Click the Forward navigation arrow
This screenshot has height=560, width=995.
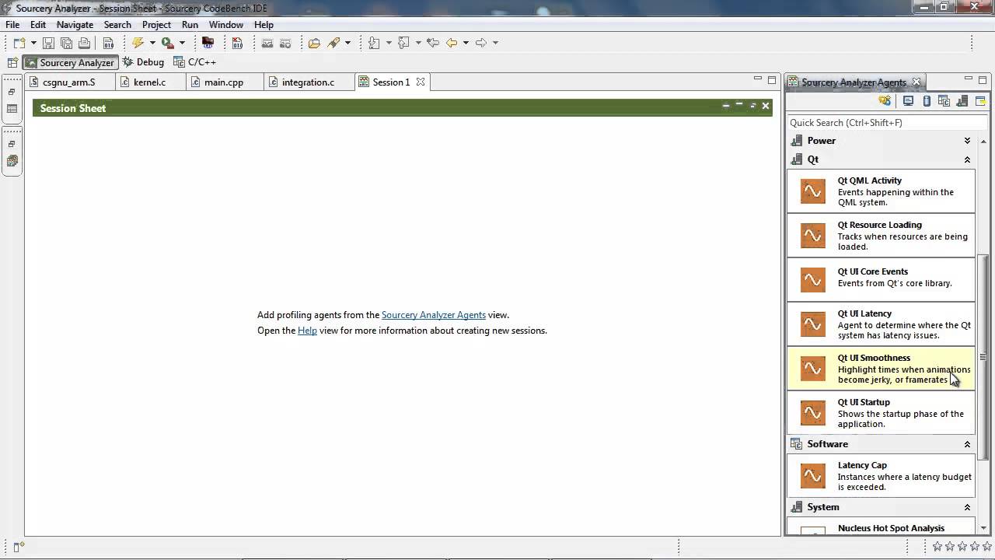[x=480, y=43]
